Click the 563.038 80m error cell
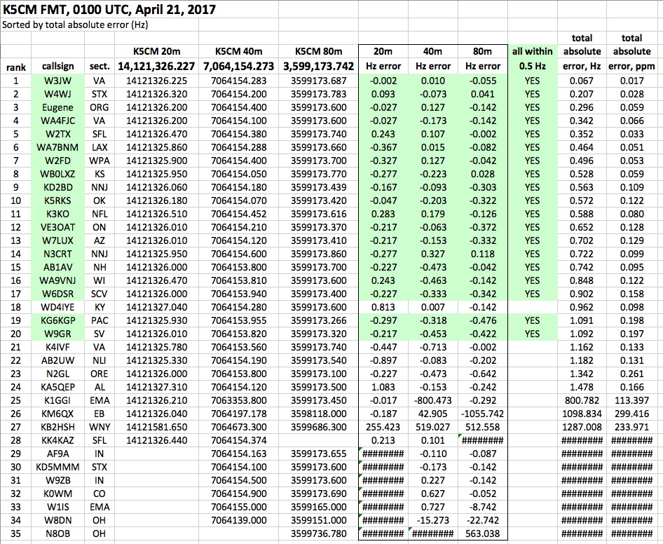Viewport: 663px width, 544px height. pyautogui.click(x=482, y=534)
